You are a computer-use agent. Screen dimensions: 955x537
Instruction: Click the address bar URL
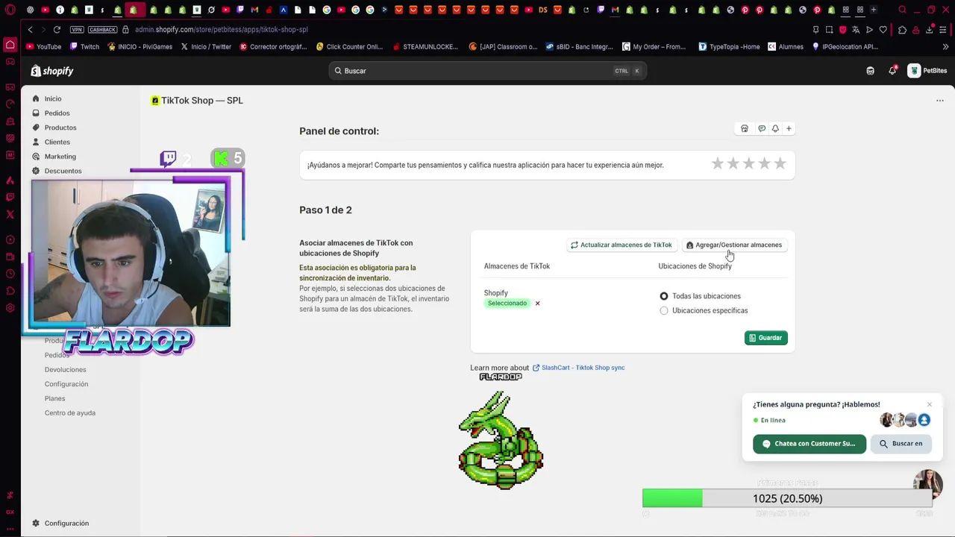coord(222,30)
